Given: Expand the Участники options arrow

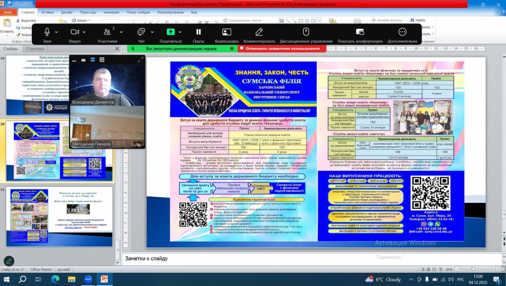Looking at the screenshot, I should [121, 32].
